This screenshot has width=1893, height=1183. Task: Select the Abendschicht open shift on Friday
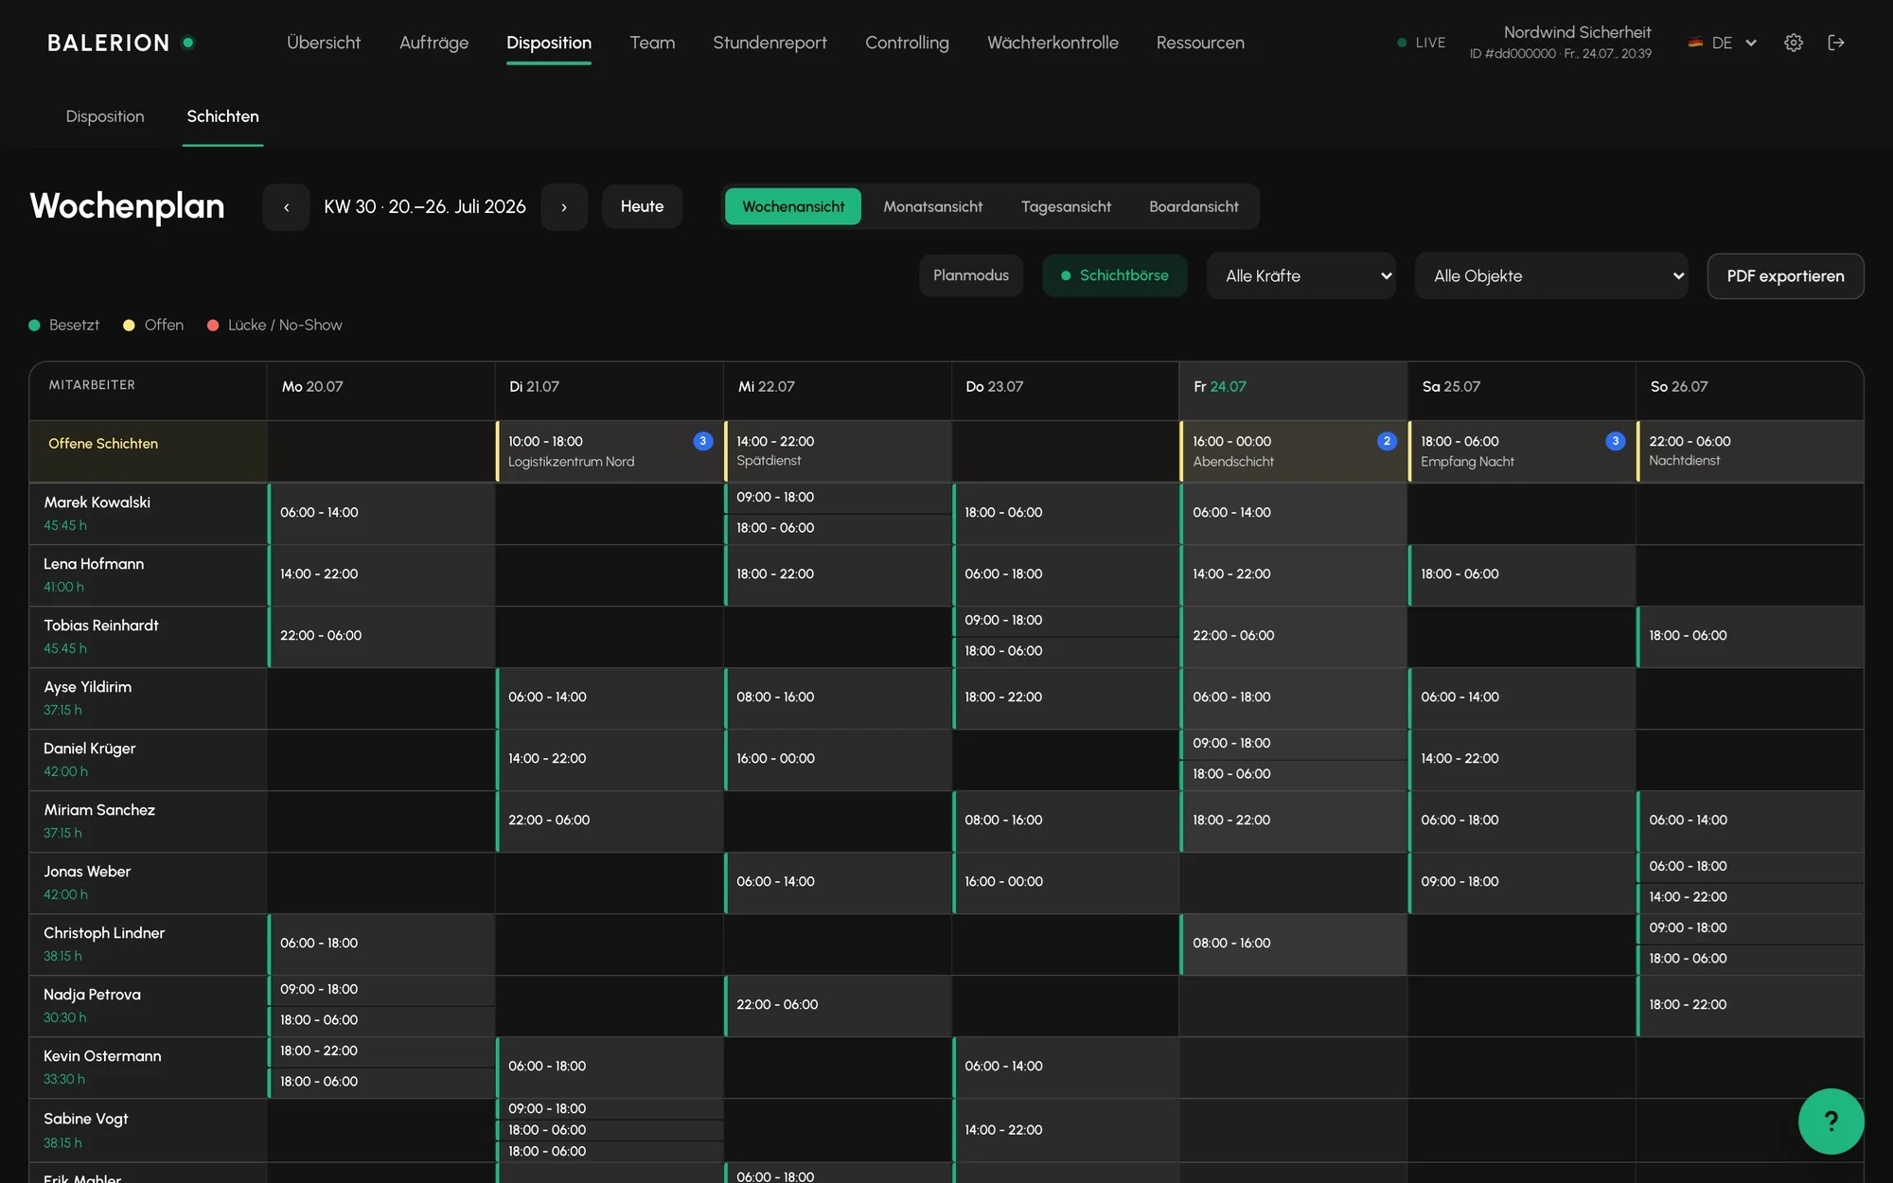(x=1294, y=451)
